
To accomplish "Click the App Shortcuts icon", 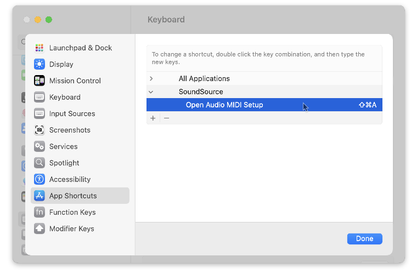I will click(x=40, y=196).
